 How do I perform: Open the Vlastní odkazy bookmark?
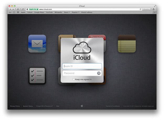87,12
